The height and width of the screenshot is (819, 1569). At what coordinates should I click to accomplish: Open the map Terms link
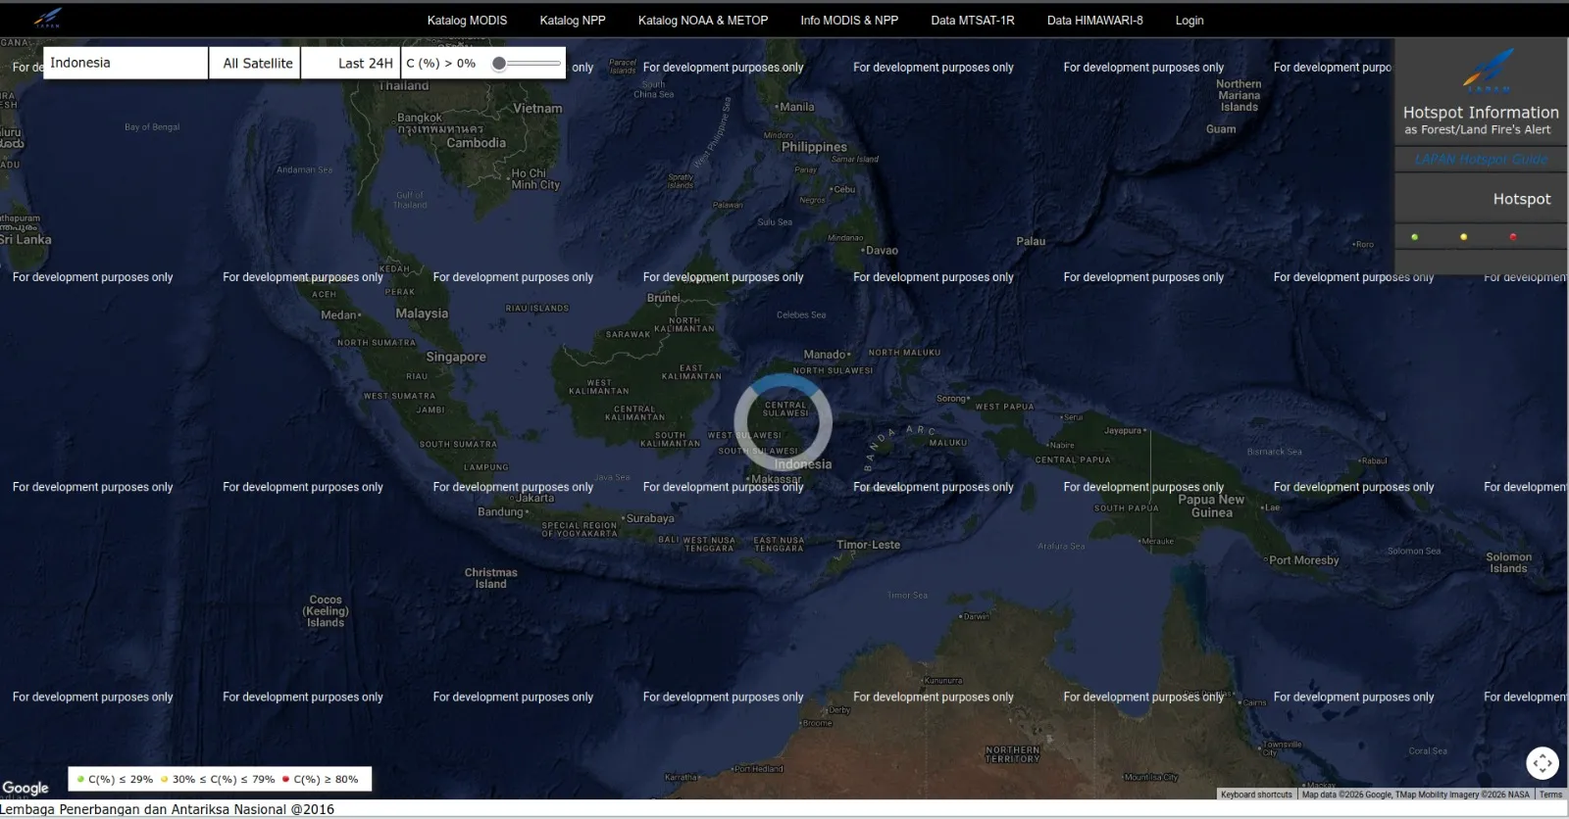1550,795
